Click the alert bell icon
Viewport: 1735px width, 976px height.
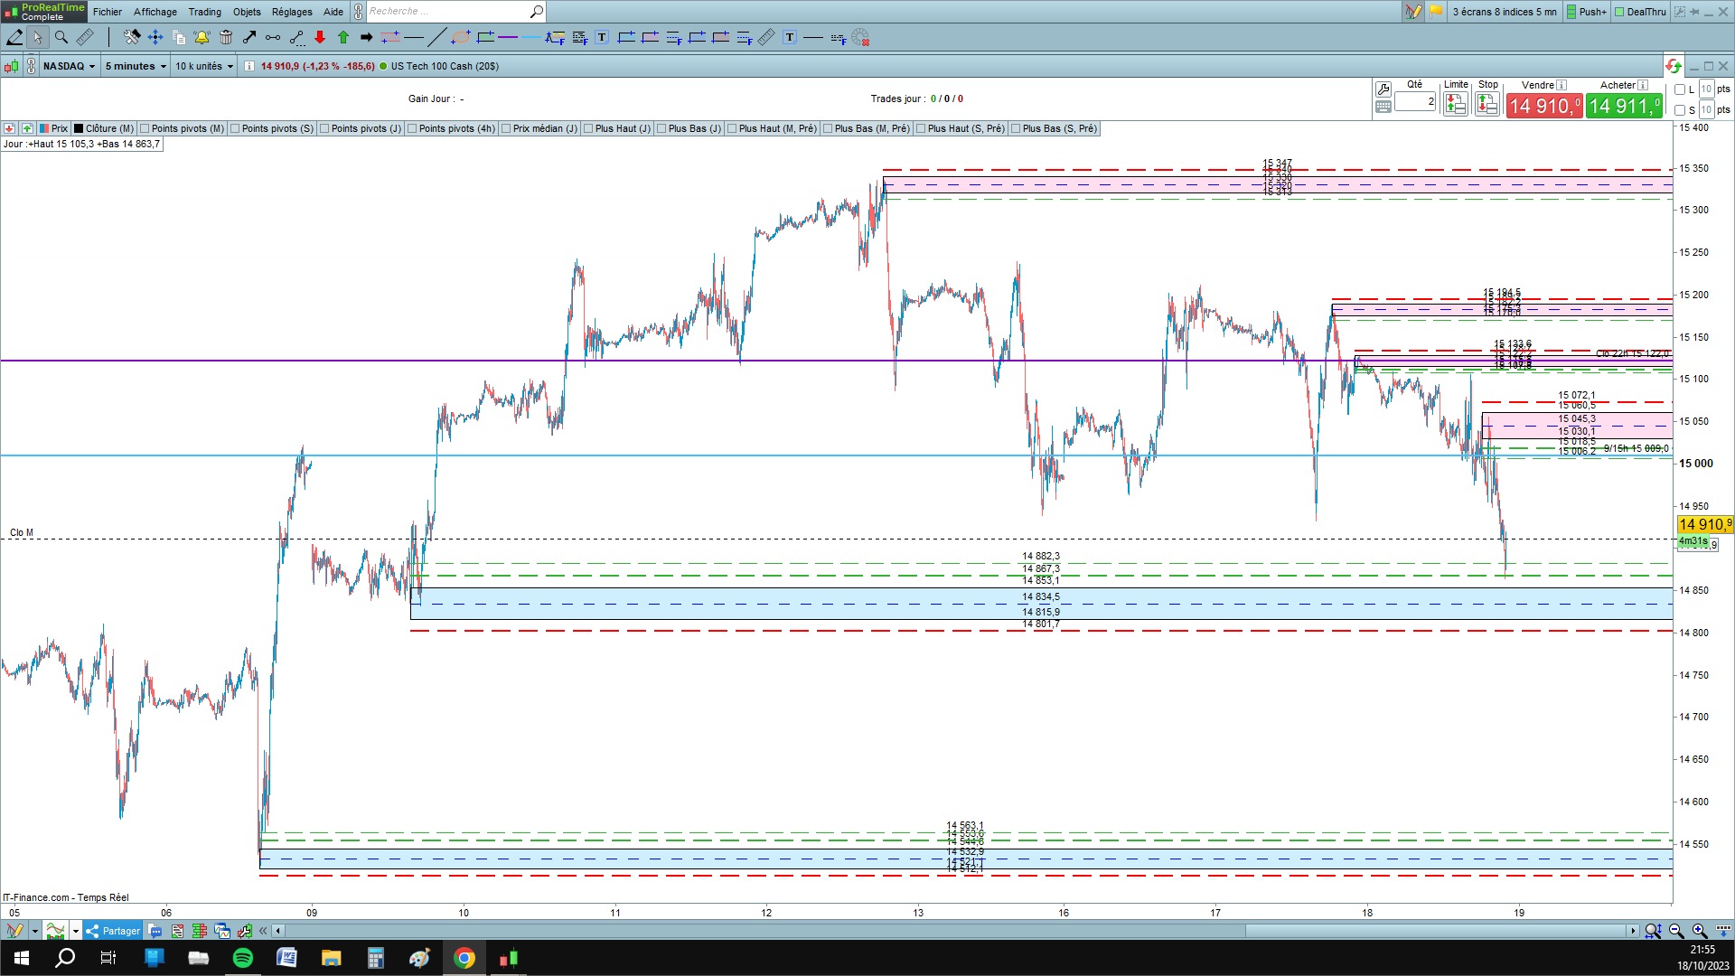click(x=202, y=37)
